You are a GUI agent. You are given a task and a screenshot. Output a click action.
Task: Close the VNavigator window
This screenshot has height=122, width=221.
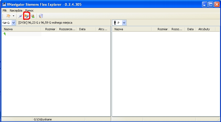(217, 4)
